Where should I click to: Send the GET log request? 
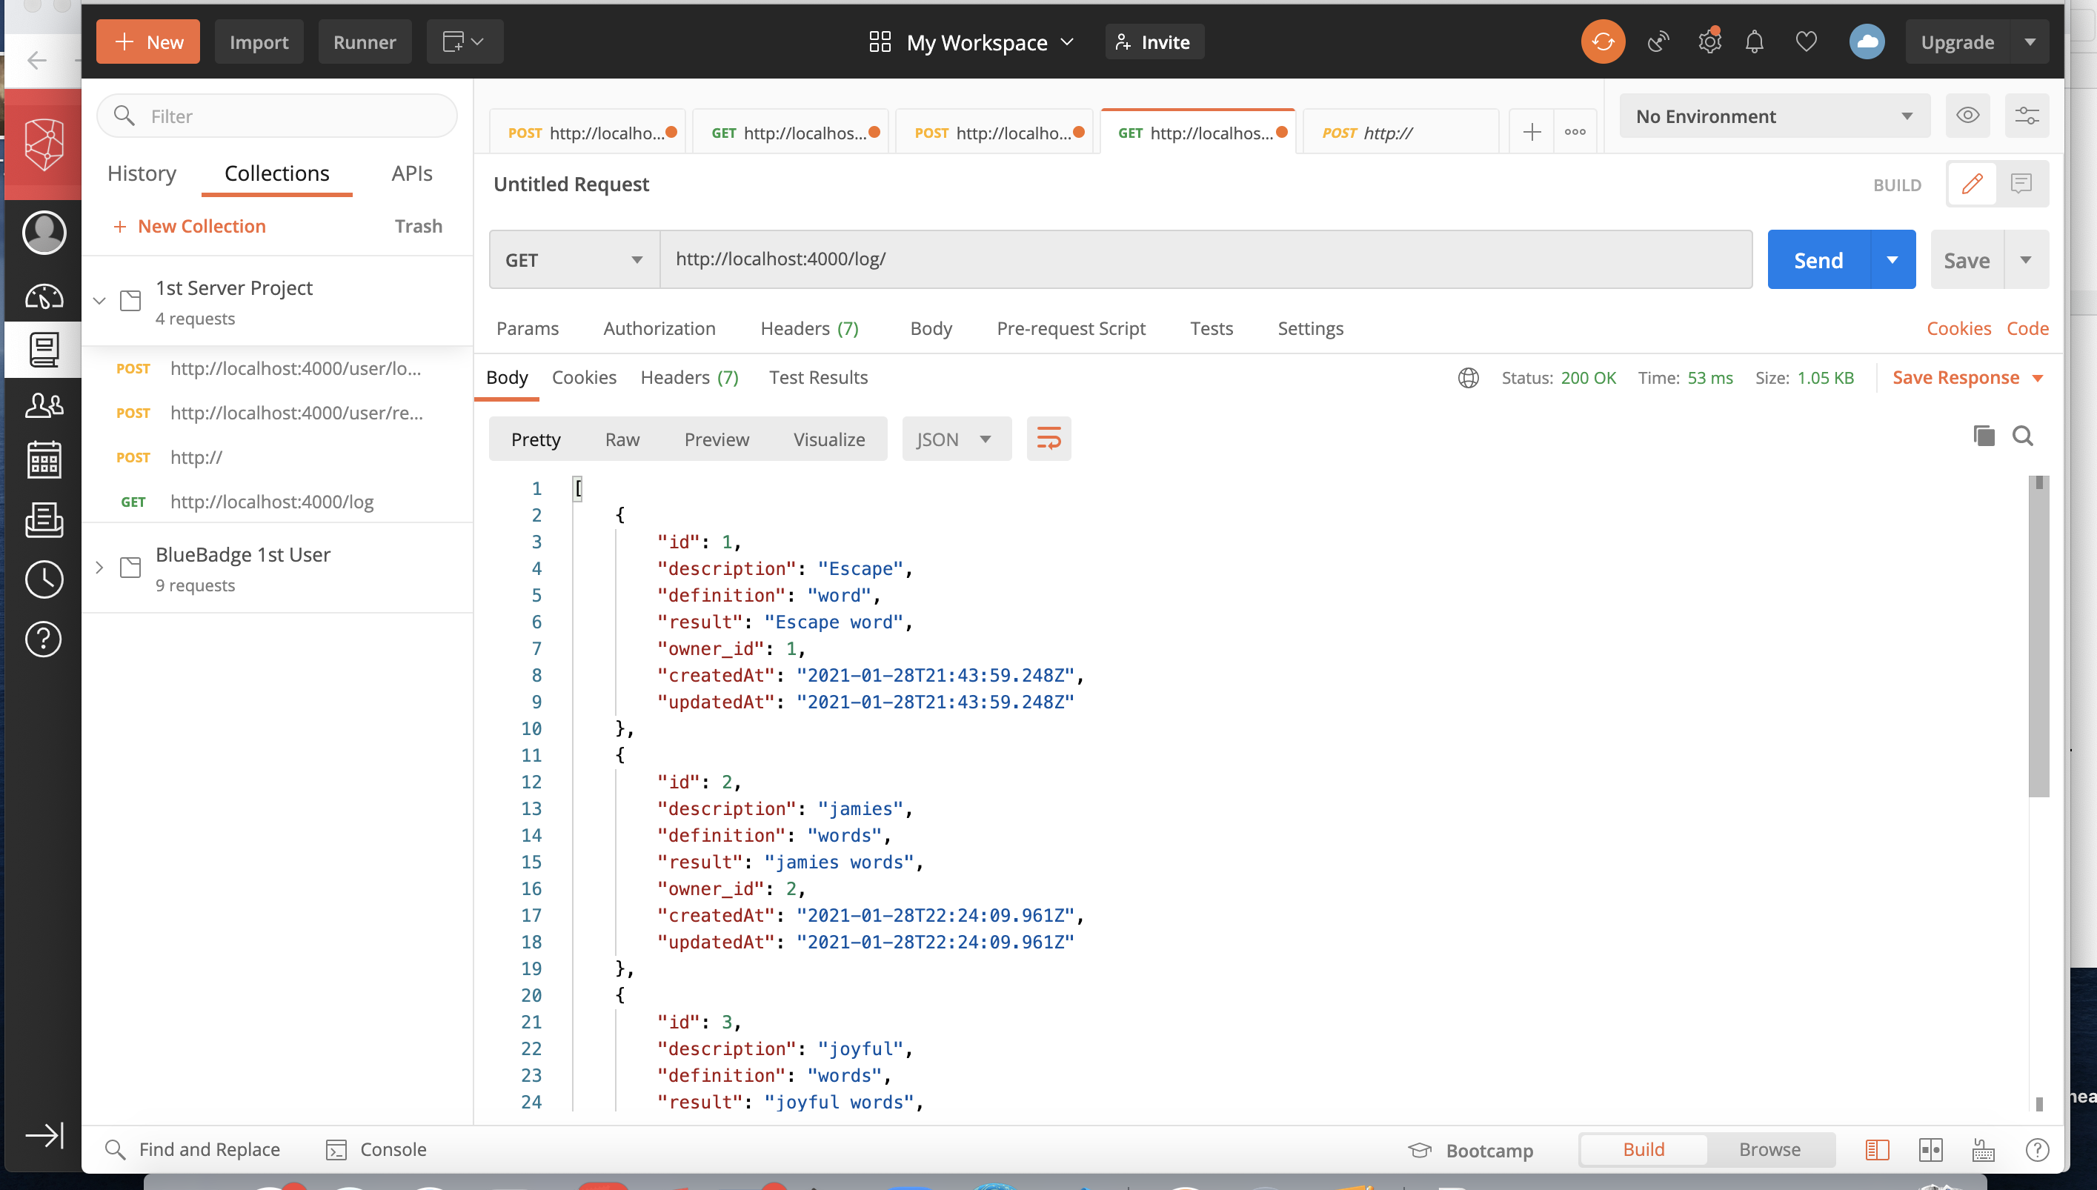1818,259
